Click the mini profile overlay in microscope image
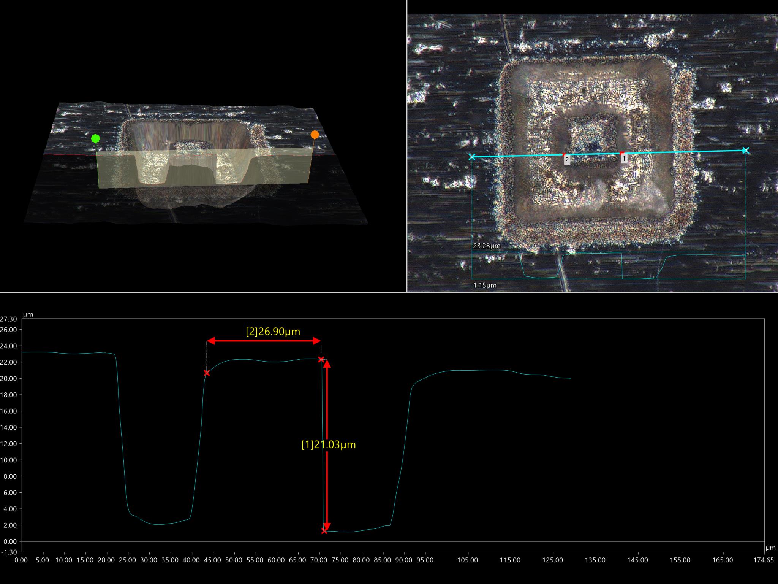 tap(609, 265)
